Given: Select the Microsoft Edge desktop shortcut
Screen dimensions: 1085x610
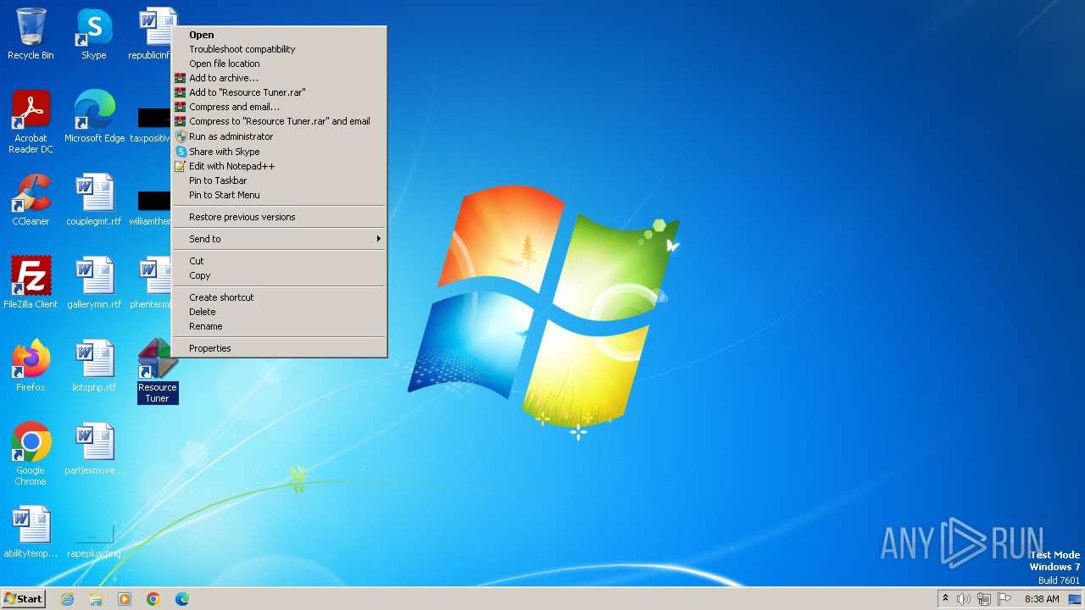Looking at the screenshot, I should point(94,117).
